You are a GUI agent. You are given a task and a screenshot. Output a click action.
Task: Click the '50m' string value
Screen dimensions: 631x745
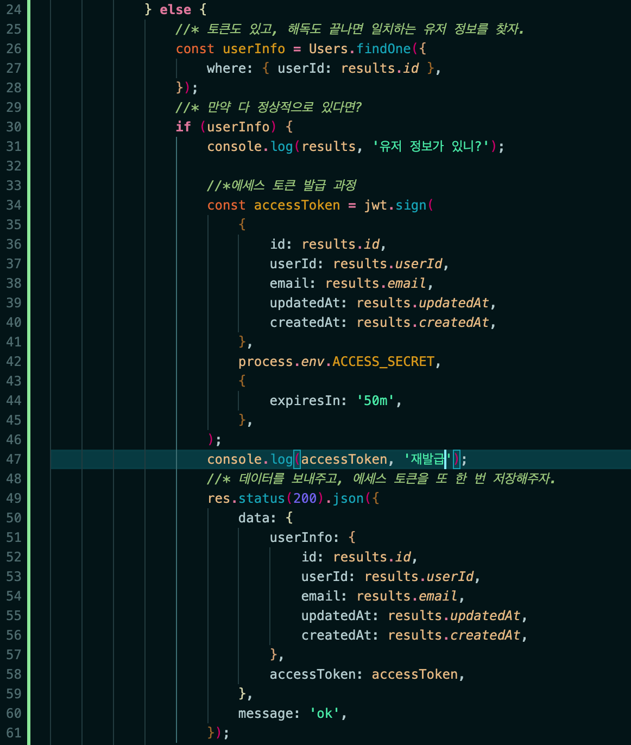tap(375, 401)
